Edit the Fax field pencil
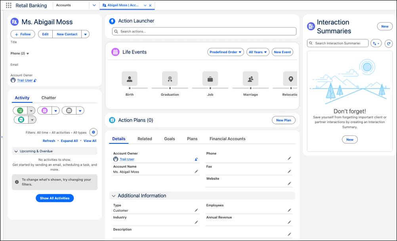Image resolution: width=397 pixels, height=241 pixels. tap(289, 171)
